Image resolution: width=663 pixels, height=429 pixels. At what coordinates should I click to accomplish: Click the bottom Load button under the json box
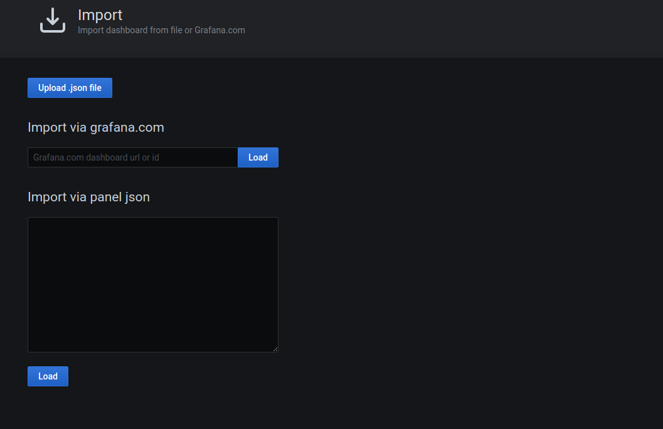(x=48, y=376)
